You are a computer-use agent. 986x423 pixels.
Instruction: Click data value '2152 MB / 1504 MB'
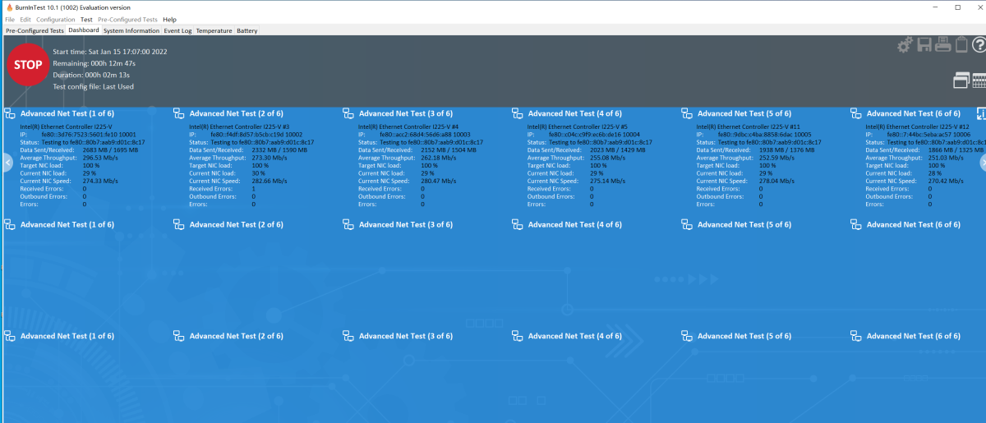click(449, 150)
